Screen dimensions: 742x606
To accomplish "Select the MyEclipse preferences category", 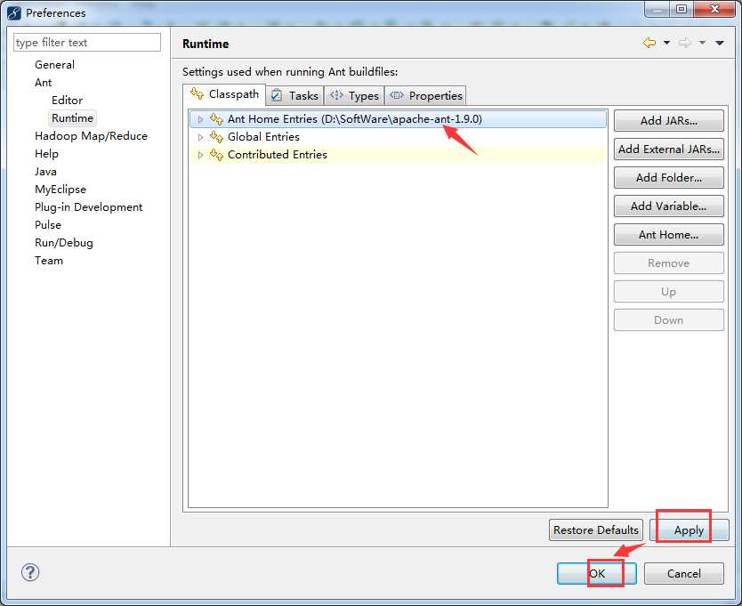I will (60, 190).
